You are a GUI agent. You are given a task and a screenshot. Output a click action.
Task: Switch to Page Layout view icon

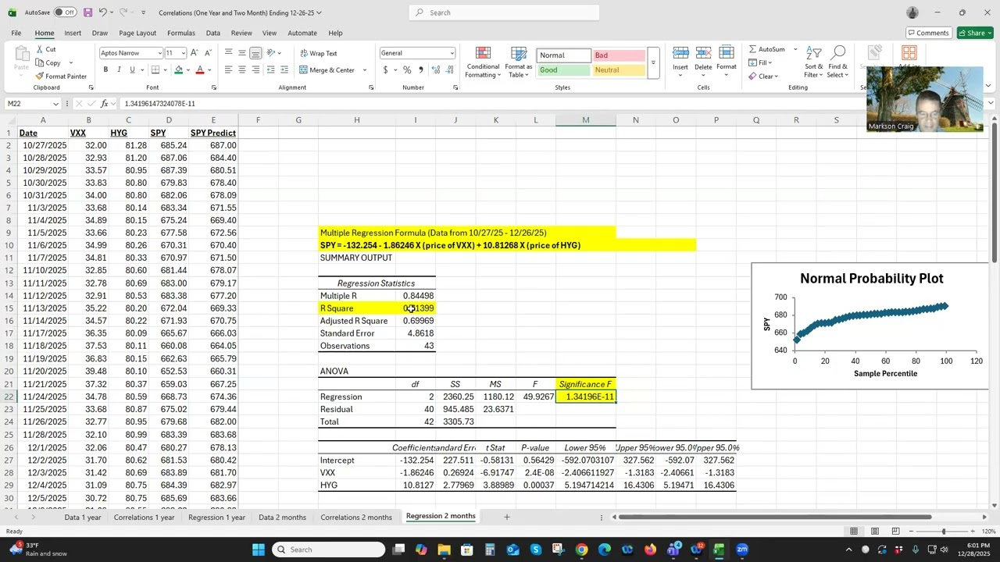(x=875, y=532)
